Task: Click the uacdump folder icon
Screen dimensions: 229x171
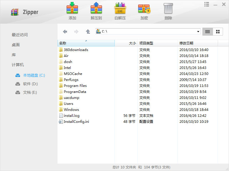Action: click(x=61, y=97)
